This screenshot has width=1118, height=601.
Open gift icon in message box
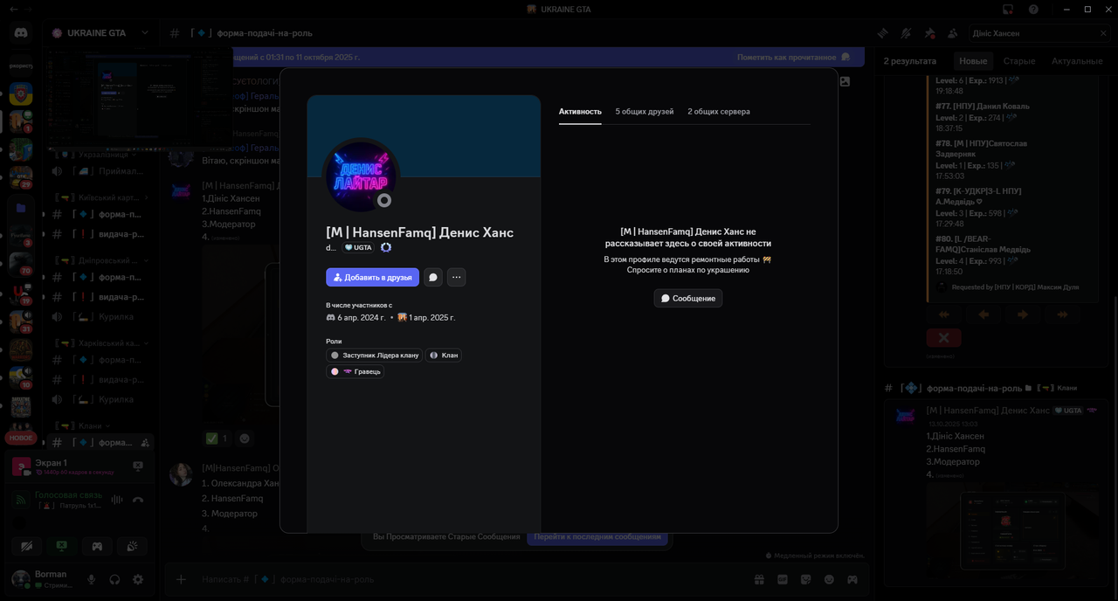tap(760, 579)
